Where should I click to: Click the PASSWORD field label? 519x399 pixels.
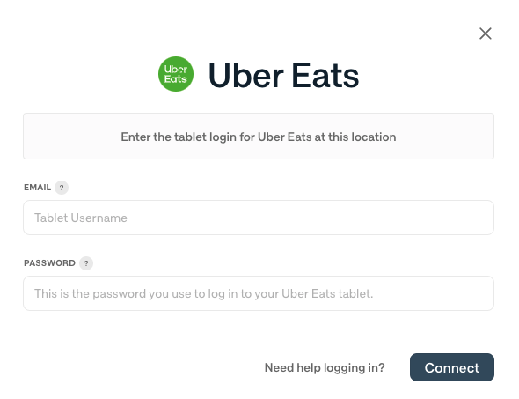click(49, 263)
